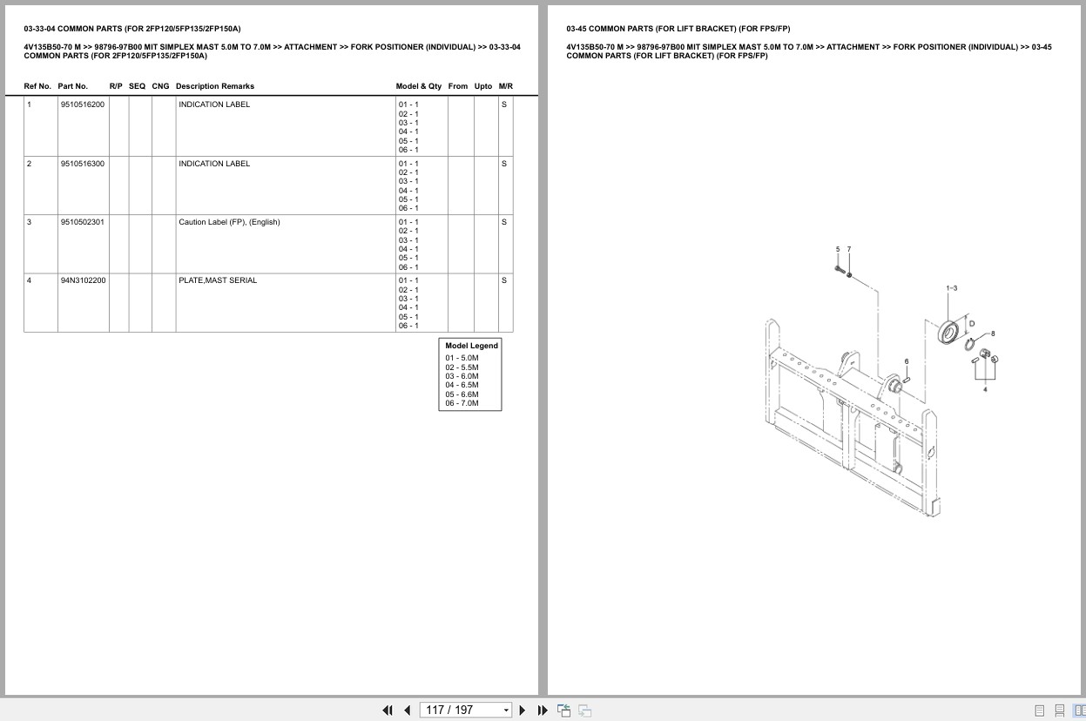Go to the previous page
The height and width of the screenshot is (721, 1086).
tap(407, 710)
